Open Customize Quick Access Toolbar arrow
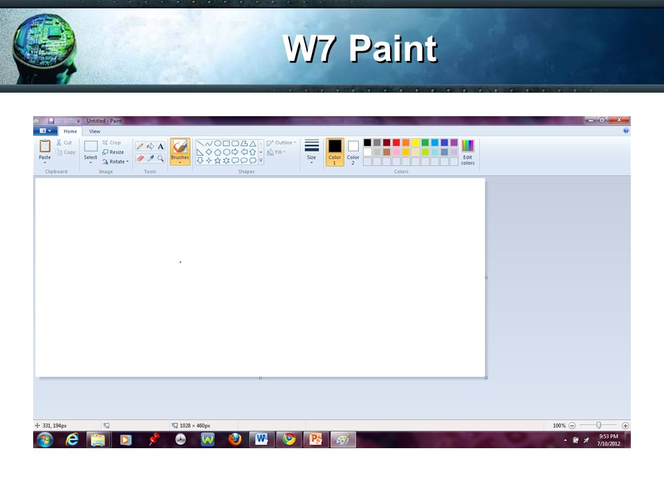Screen dimensions: 664x498 point(78,121)
